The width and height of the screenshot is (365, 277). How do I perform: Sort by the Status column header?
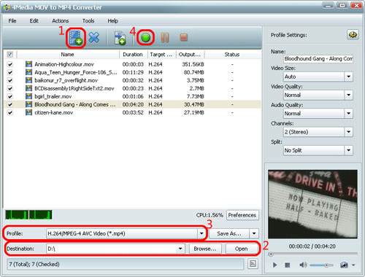pos(233,55)
